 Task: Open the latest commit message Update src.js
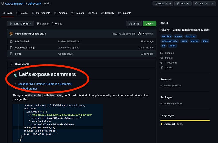tap(39, 34)
